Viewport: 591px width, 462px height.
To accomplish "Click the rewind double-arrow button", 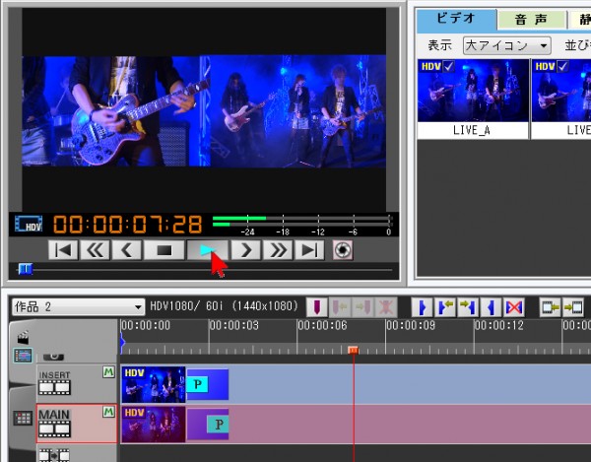I will pyautogui.click(x=96, y=250).
